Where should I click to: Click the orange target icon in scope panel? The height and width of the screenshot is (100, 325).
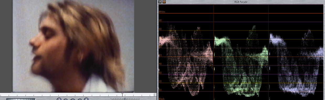coord(164,2)
